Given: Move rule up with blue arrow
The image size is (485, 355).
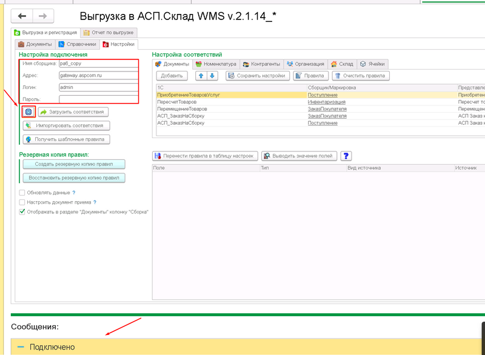Looking at the screenshot, I should pyautogui.click(x=201, y=76).
